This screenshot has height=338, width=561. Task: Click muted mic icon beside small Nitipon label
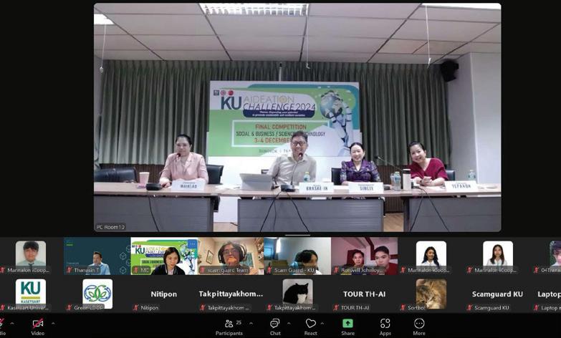tap(136, 308)
